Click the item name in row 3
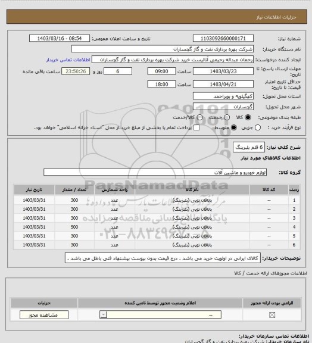 (192, 218)
